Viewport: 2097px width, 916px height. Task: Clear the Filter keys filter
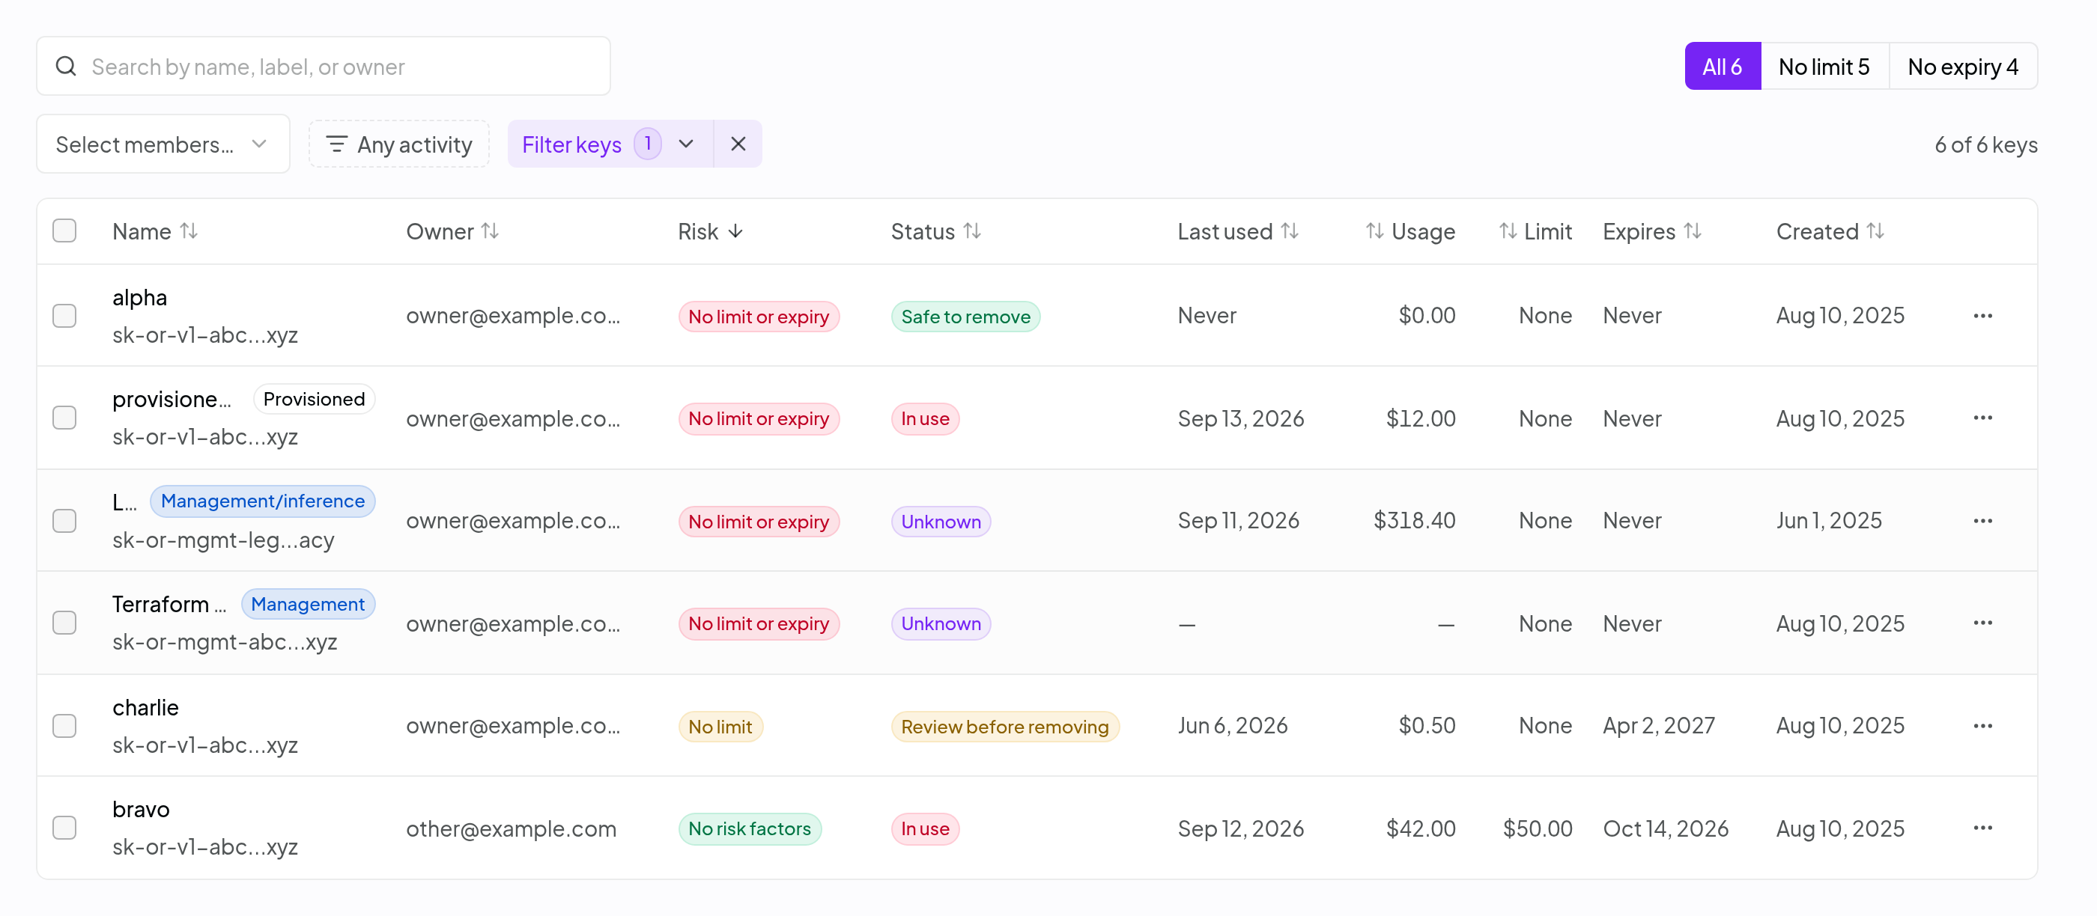[x=738, y=144]
